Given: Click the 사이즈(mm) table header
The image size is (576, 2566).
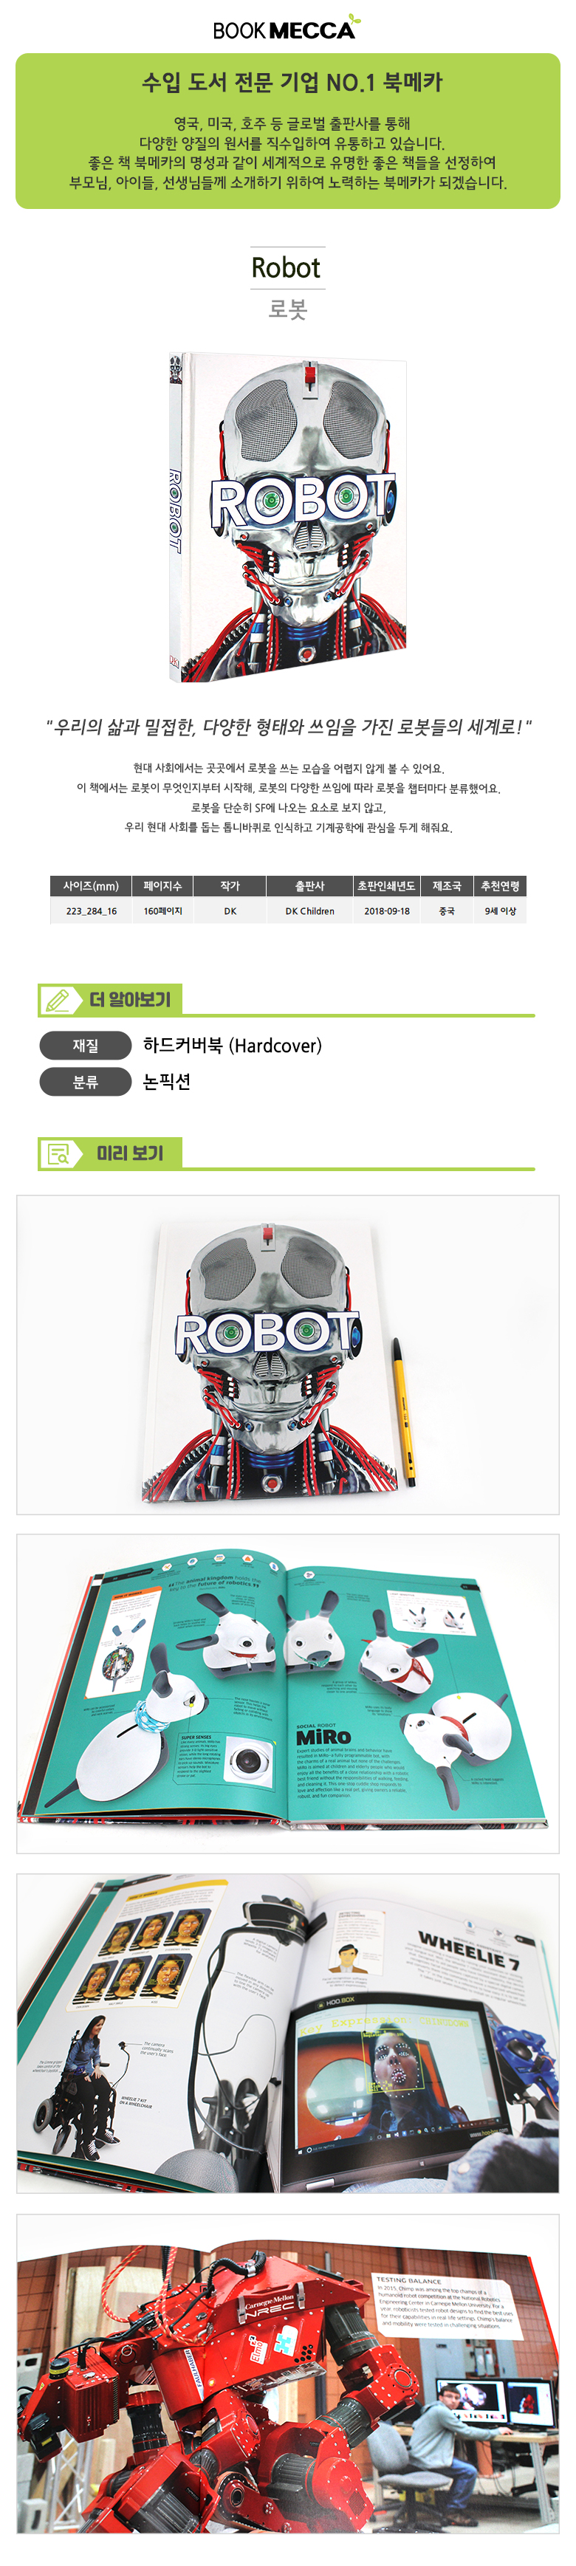Looking at the screenshot, I should click(91, 885).
